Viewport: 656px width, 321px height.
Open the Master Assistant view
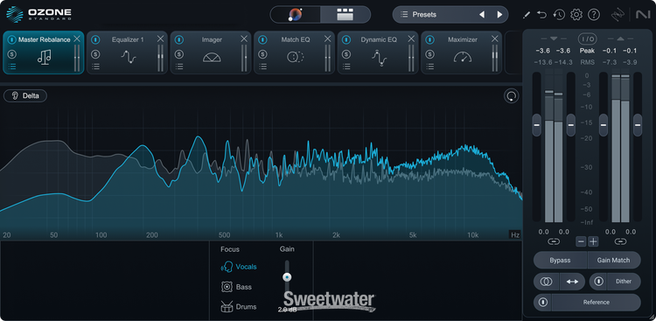point(296,15)
